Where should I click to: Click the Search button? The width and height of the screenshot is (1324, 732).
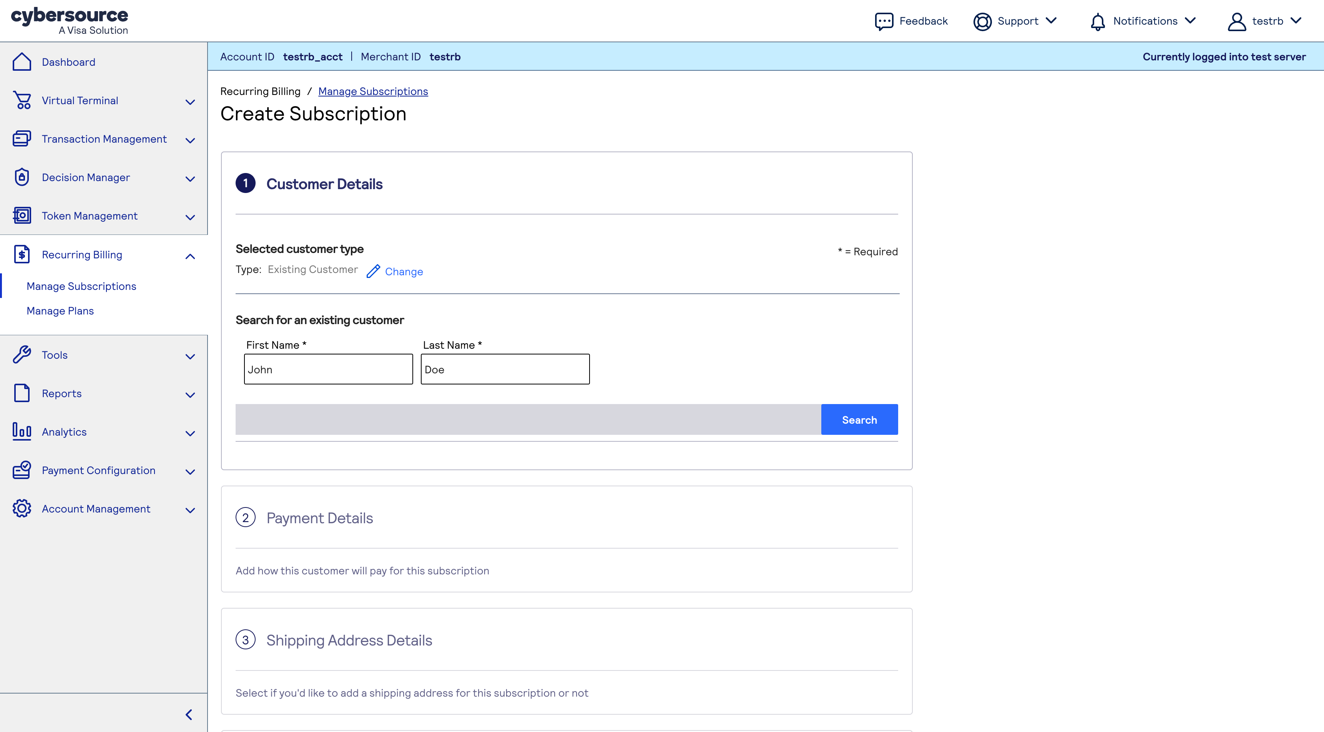859,419
